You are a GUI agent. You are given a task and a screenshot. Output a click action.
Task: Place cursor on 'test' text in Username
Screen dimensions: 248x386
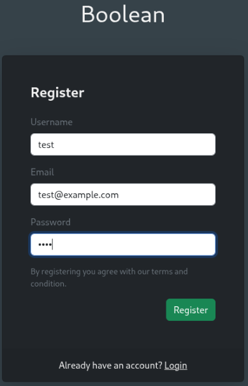click(x=46, y=145)
